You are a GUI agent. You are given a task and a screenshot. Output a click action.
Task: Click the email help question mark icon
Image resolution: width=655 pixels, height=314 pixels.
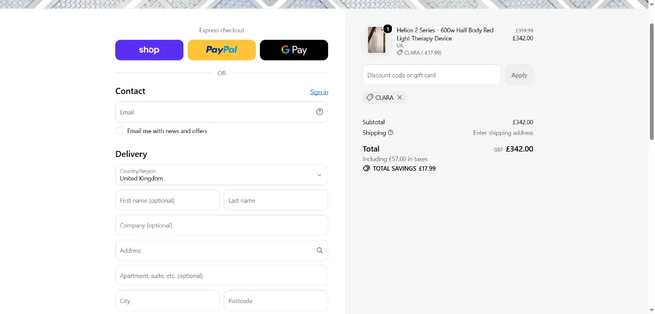click(x=320, y=112)
